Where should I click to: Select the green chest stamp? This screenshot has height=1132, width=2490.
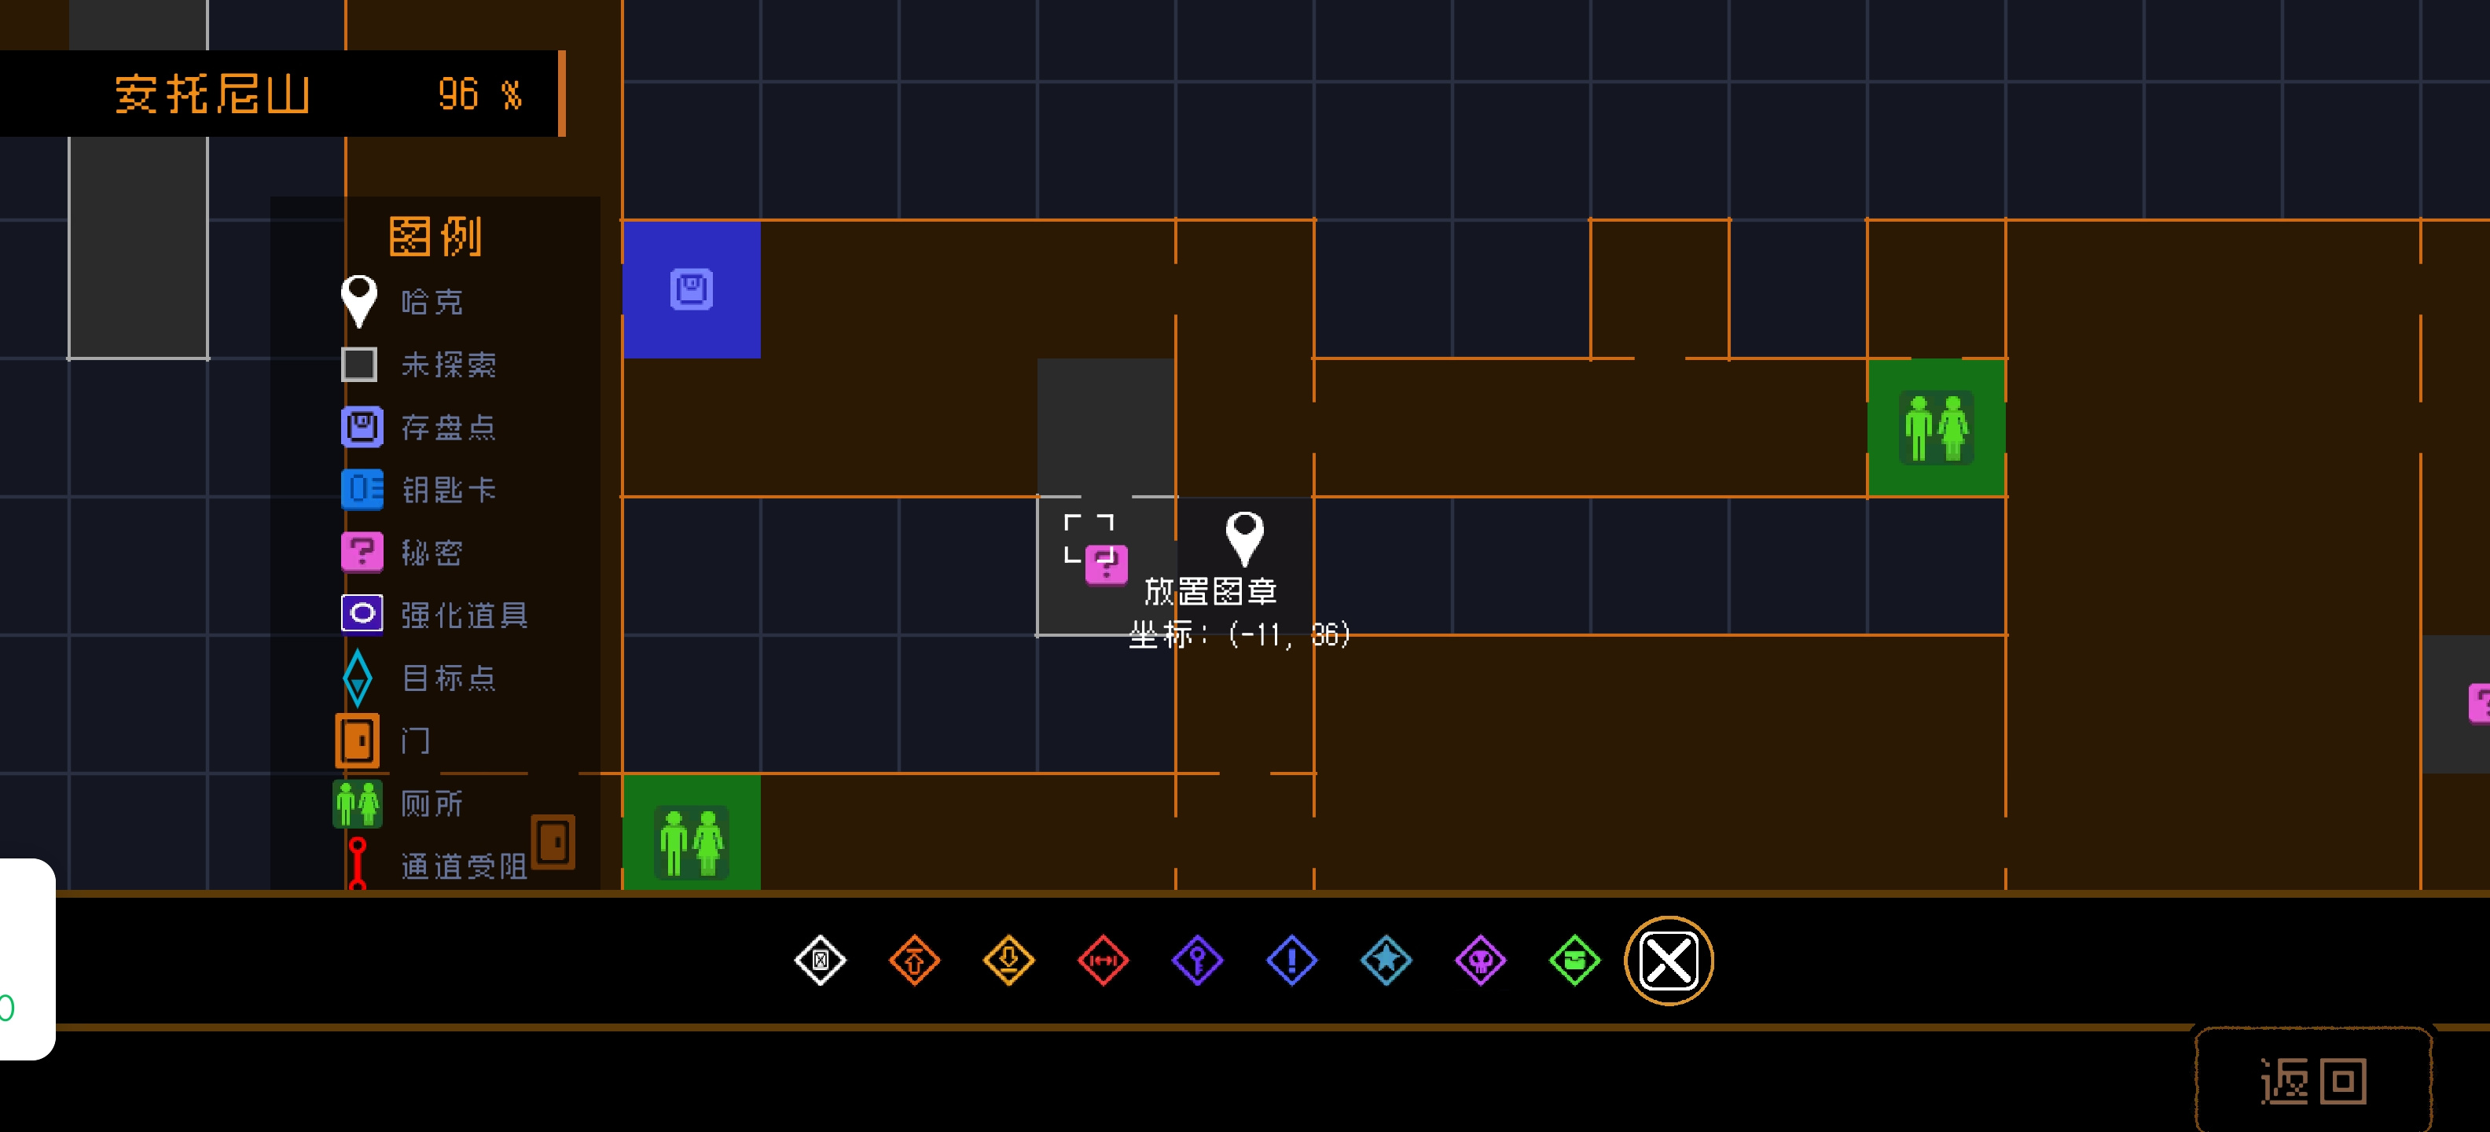coord(1574,961)
